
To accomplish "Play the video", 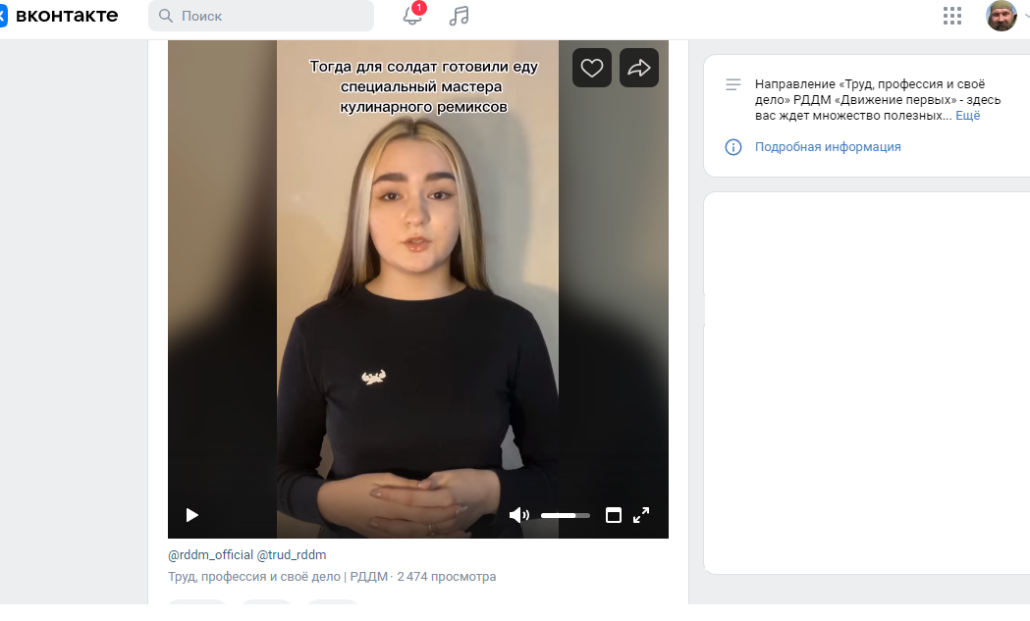I will pyautogui.click(x=191, y=515).
